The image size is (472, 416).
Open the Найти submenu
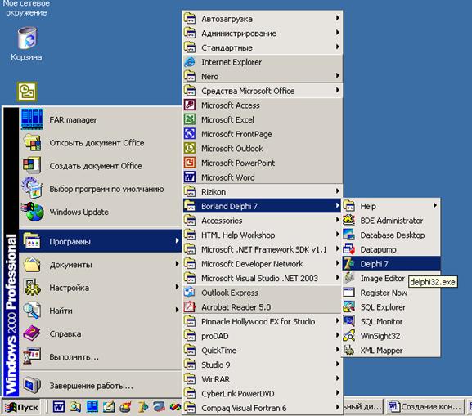(101, 311)
